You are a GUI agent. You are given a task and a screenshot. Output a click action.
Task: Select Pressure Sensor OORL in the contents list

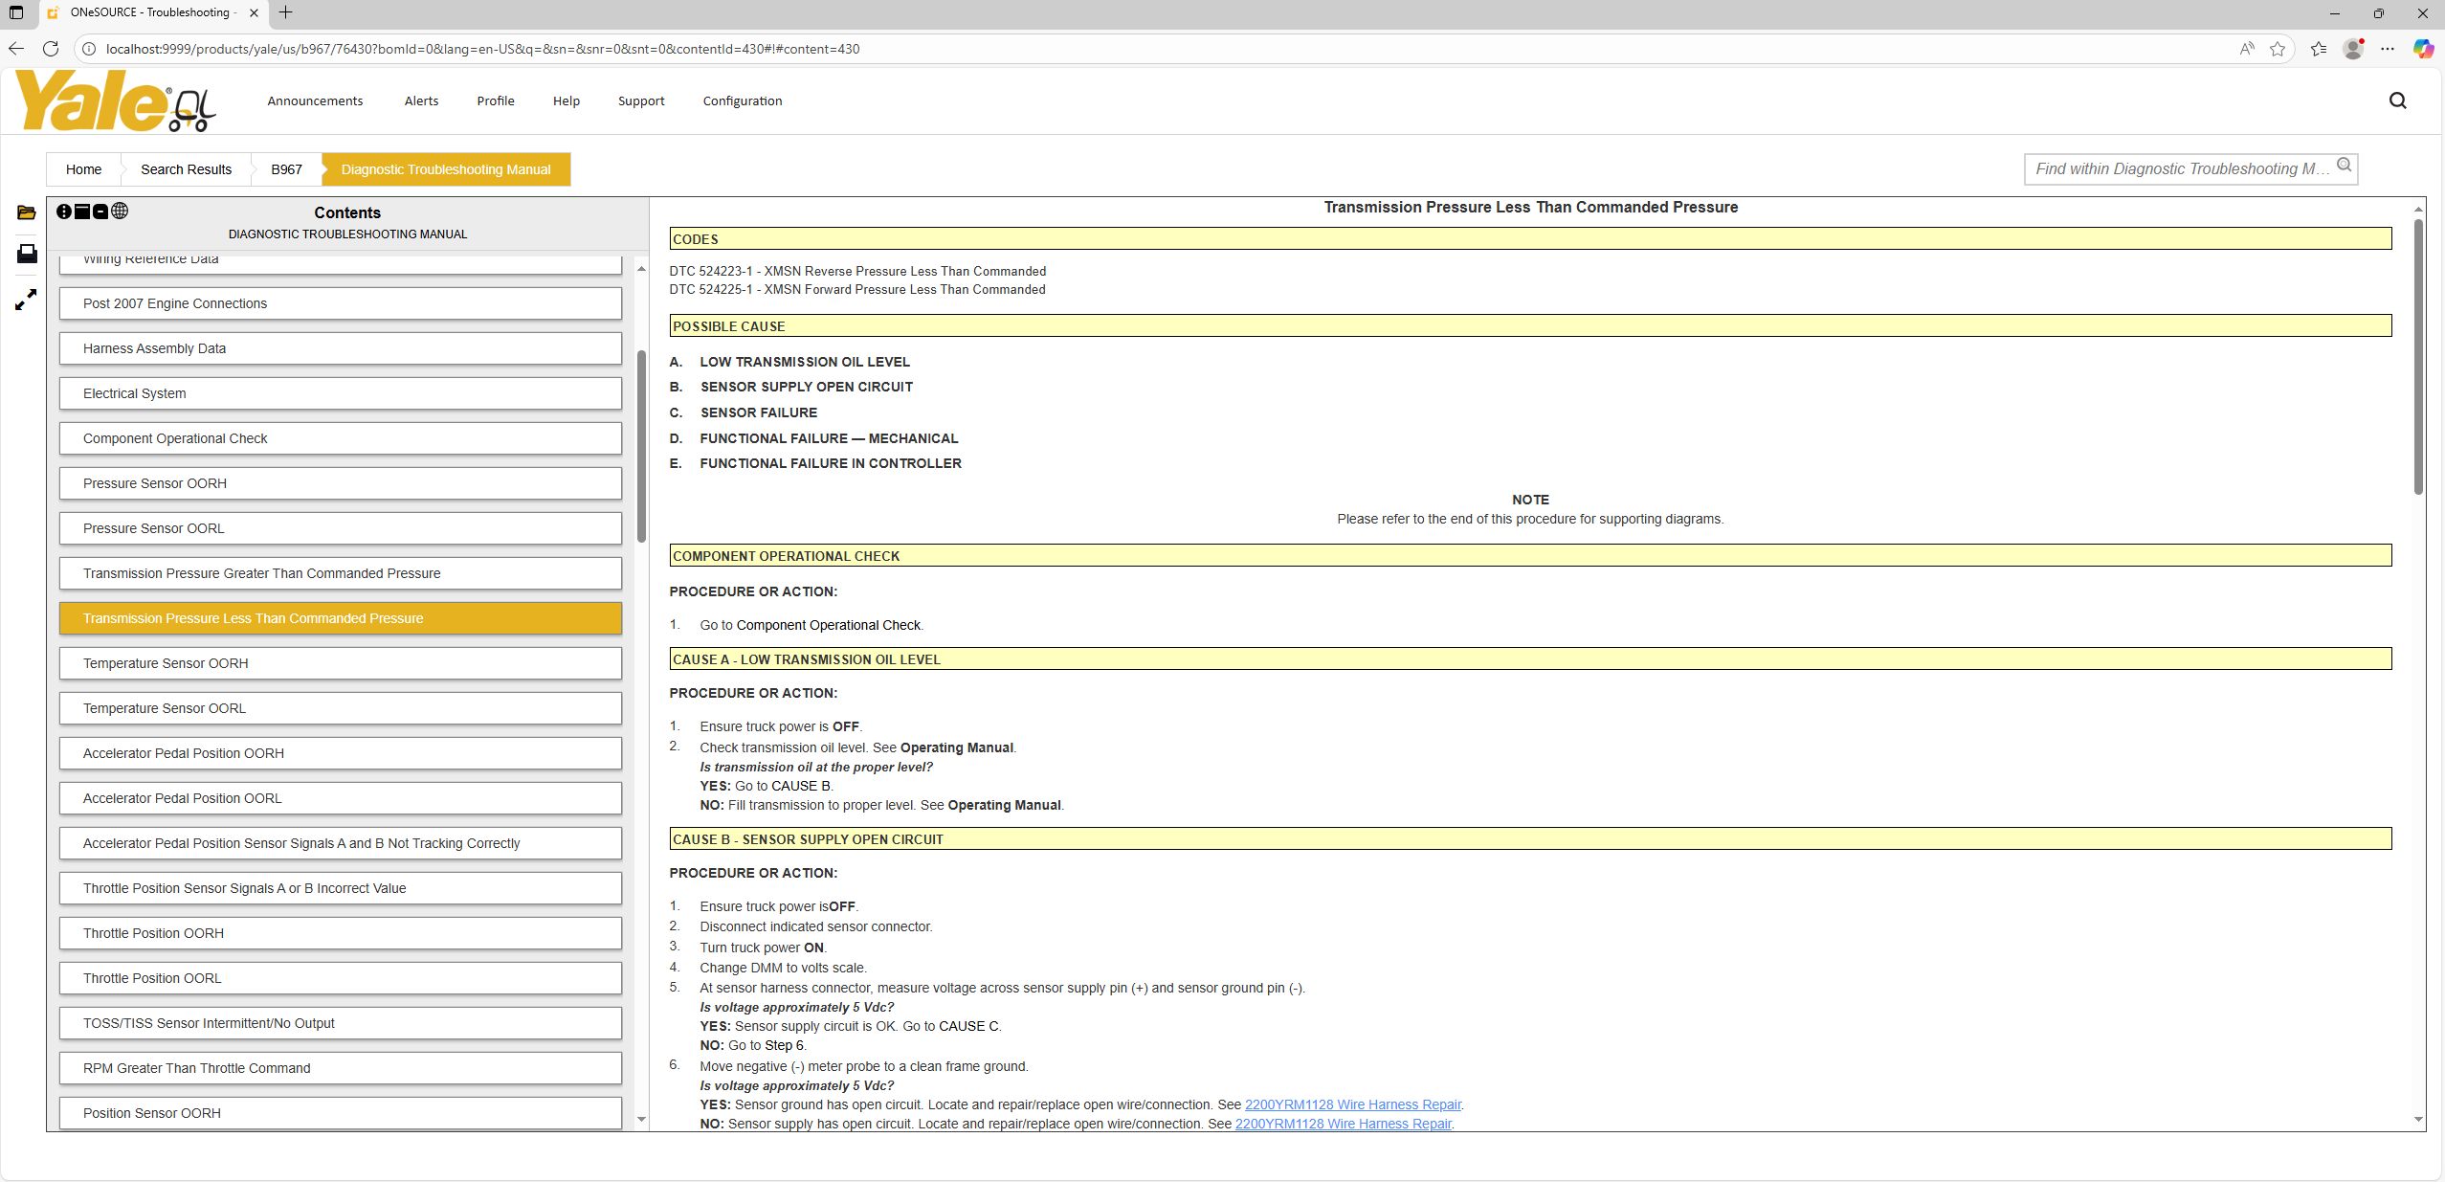click(x=340, y=527)
